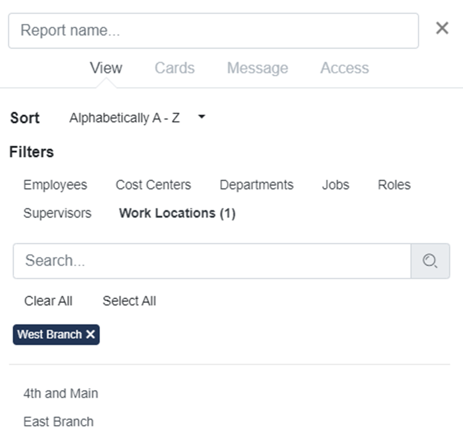Remove the West Branch filter tag
Viewport: 463px width, 445px height.
90,334
